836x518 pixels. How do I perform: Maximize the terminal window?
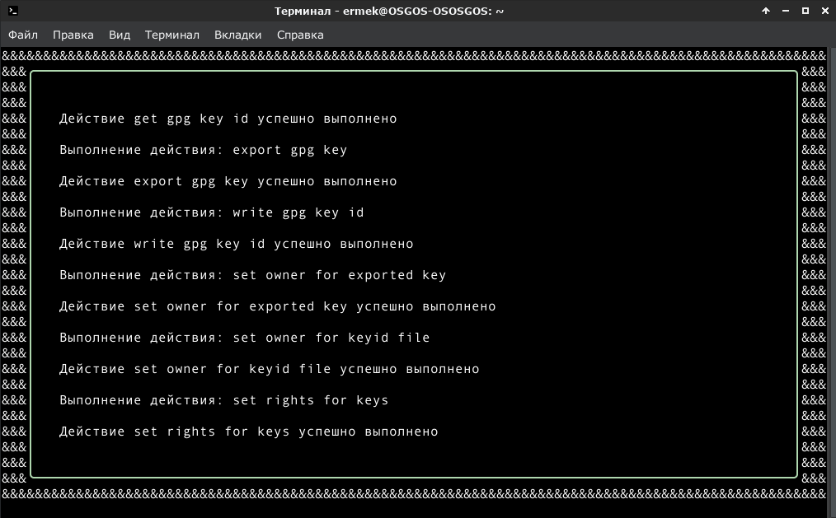click(805, 11)
